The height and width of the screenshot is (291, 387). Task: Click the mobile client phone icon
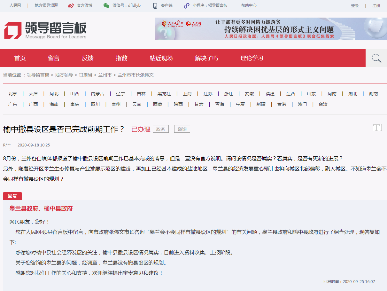(x=155, y=6)
